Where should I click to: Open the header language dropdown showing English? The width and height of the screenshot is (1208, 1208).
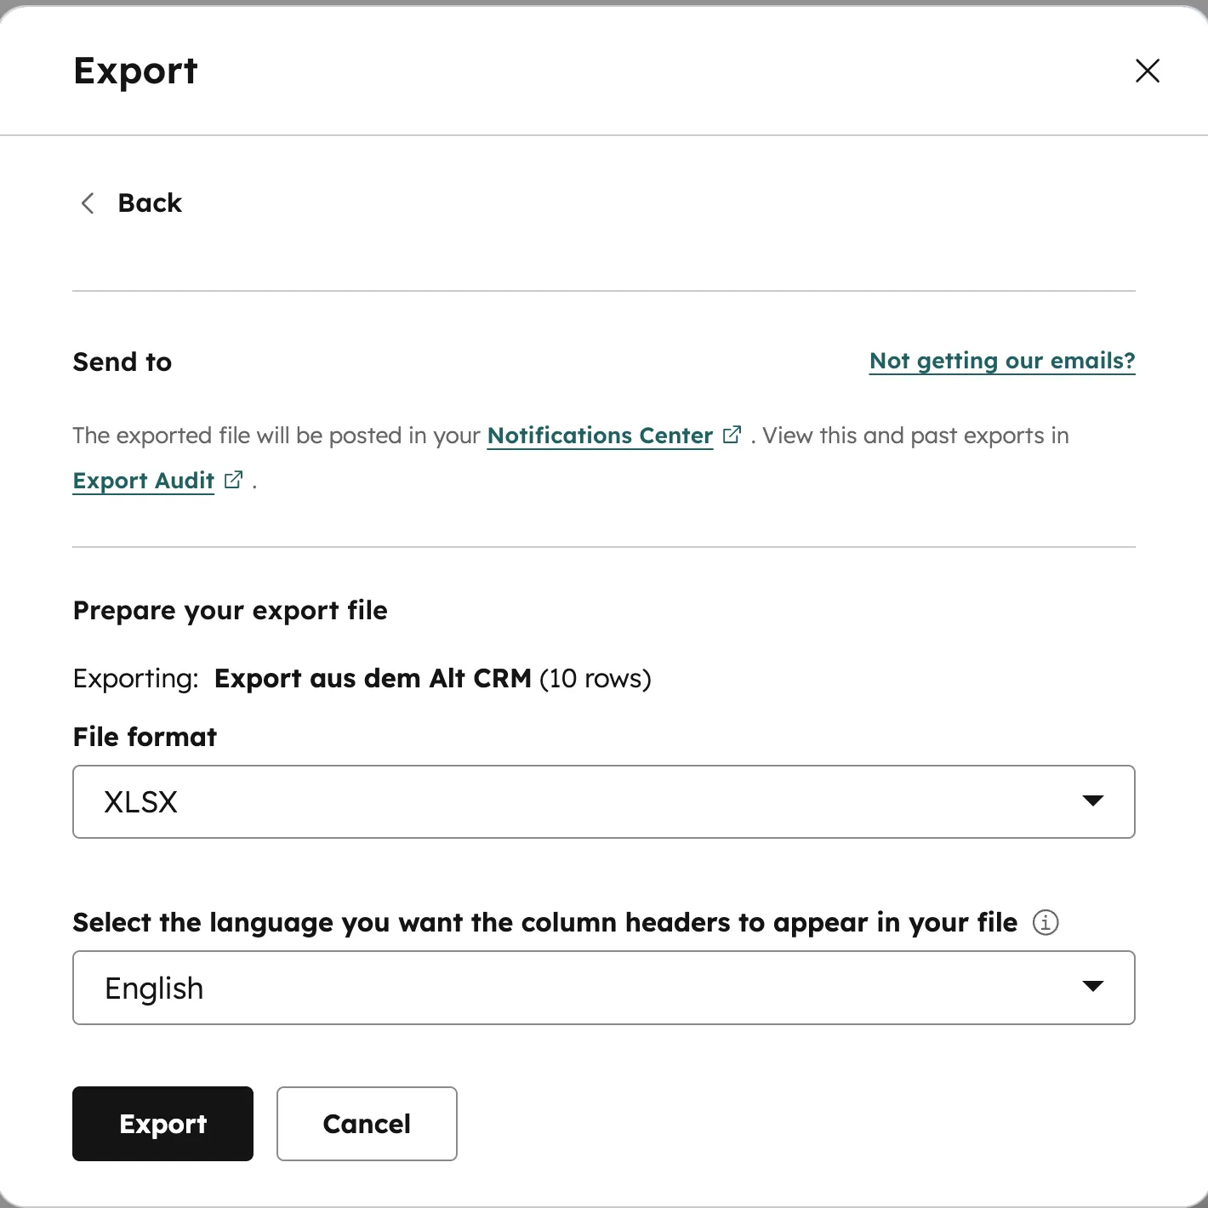click(604, 987)
